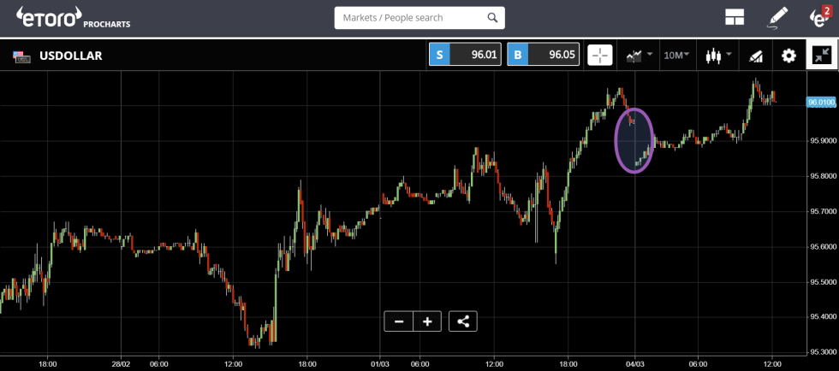This screenshot has width=839, height=371.
Task: Share the chart using share button
Action: 462,321
